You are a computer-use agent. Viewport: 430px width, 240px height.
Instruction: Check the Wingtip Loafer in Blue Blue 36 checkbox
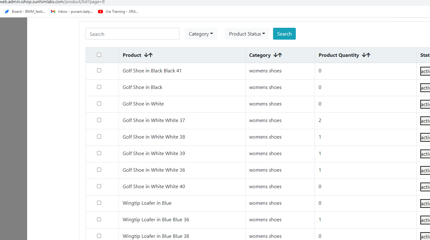click(99, 219)
